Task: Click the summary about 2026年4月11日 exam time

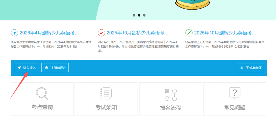Action: click(x=51, y=44)
